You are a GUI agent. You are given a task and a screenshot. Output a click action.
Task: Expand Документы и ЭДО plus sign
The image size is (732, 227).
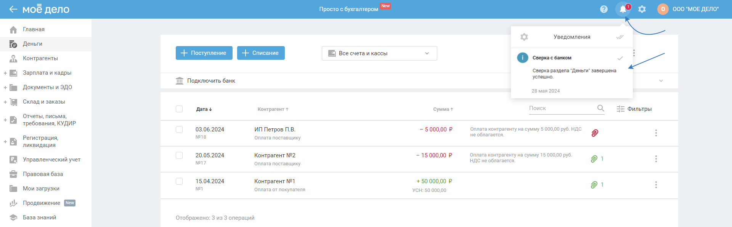click(5, 87)
